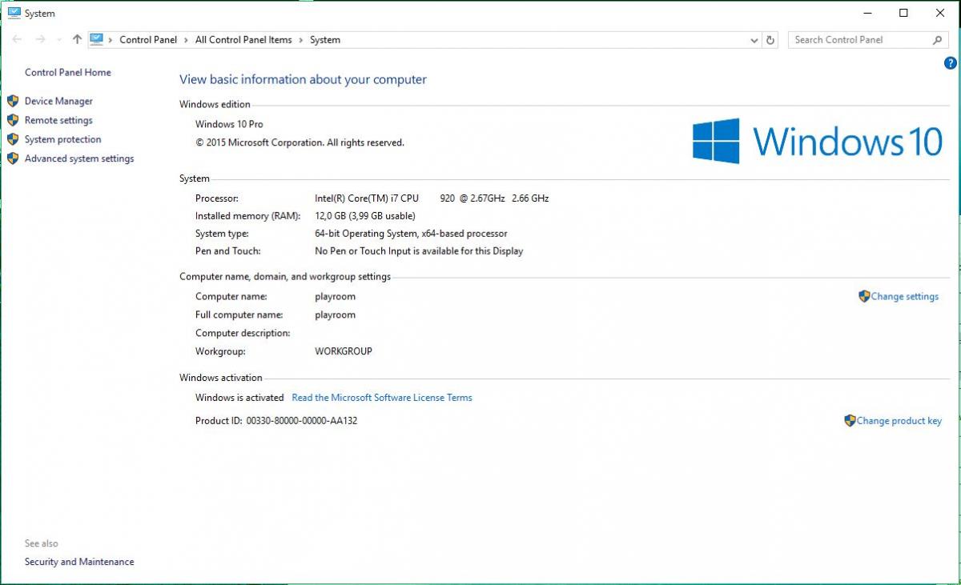Go up one level with Up arrow
This screenshot has height=585, width=961.
[x=77, y=39]
